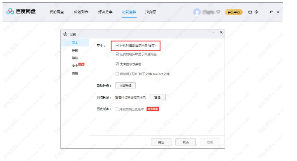Image resolution: width=297 pixels, height=161 pixels.
Task: Click the 百度网盘 cloud logo
Action: click(10, 11)
